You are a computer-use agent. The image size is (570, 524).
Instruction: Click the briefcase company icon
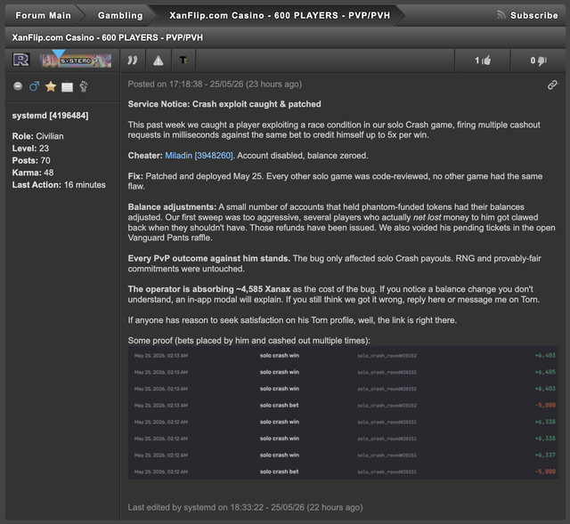tap(68, 86)
